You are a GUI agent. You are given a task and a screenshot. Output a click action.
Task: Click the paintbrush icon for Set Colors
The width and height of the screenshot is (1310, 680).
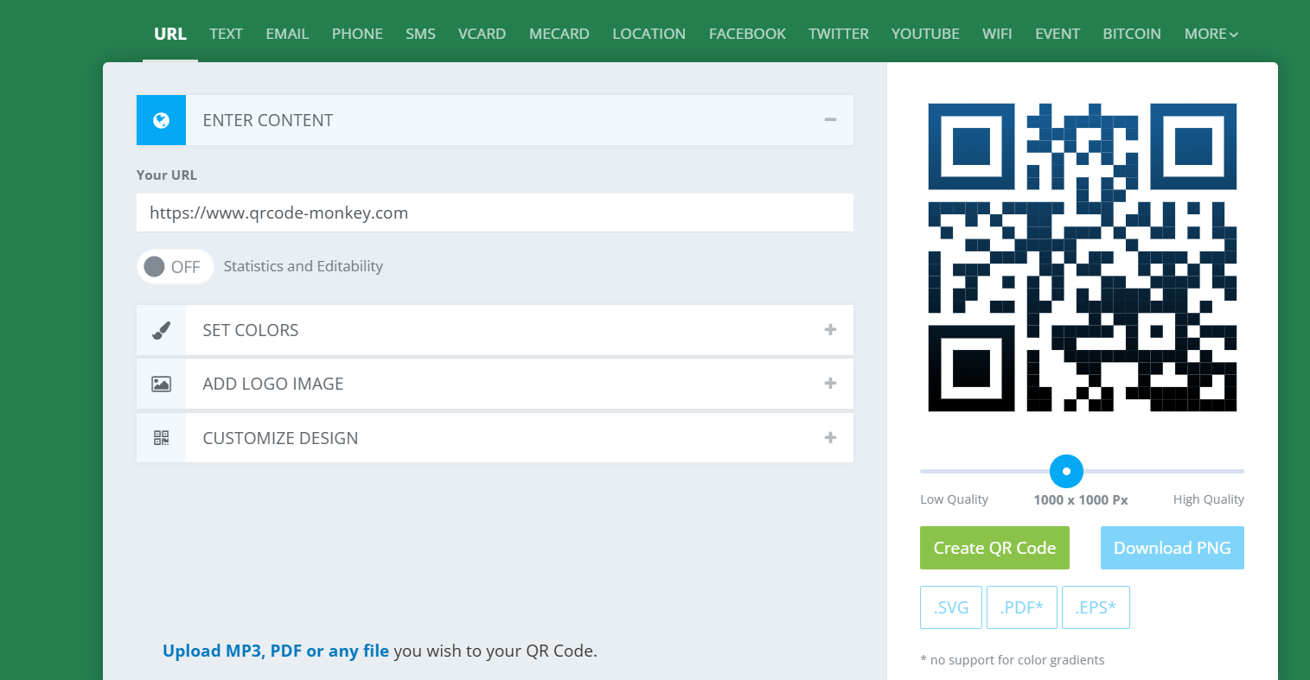tap(161, 330)
